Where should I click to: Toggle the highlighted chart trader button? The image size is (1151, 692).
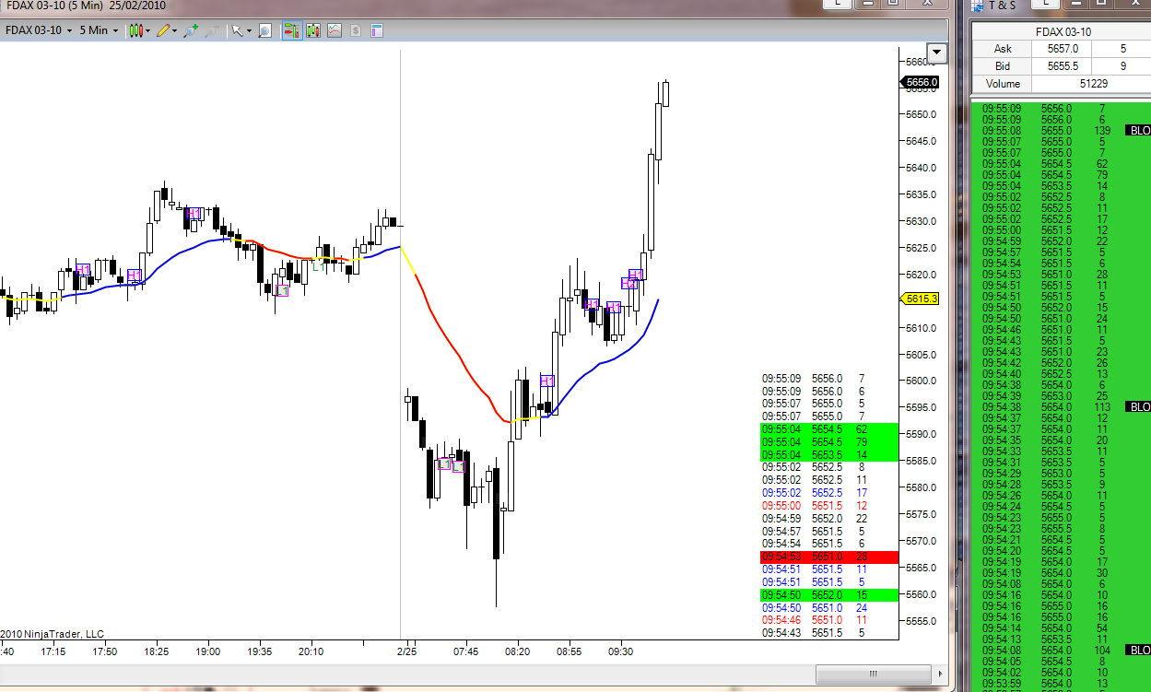coord(292,30)
